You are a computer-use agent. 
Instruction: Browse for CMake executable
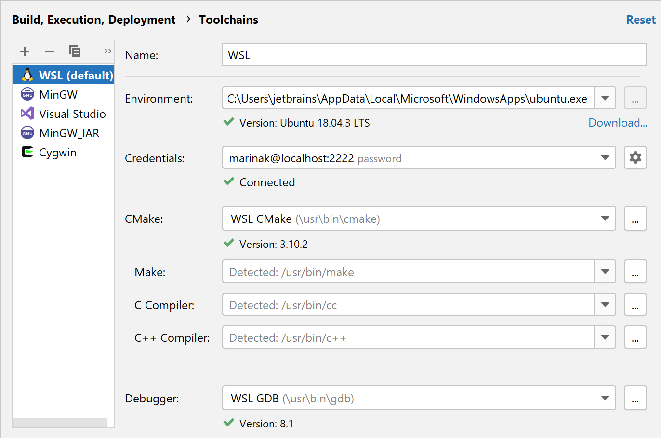636,218
